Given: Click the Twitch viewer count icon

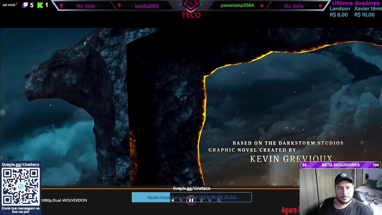Looking at the screenshot, I should point(25,5).
